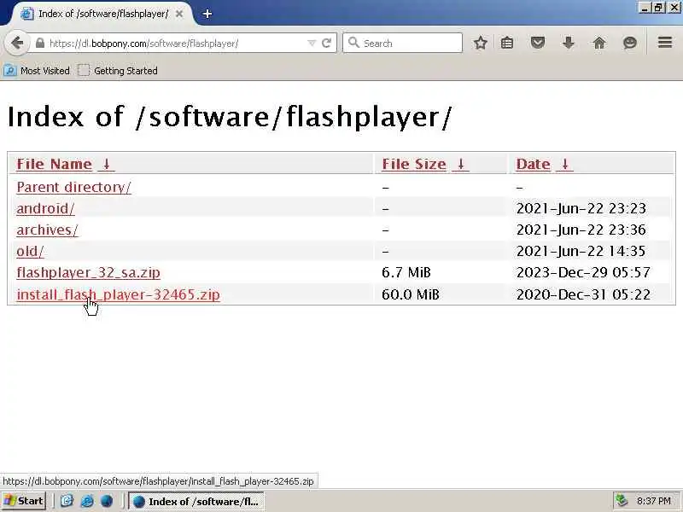
Task: Click the File Size descending arrow
Action: pyautogui.click(x=461, y=164)
